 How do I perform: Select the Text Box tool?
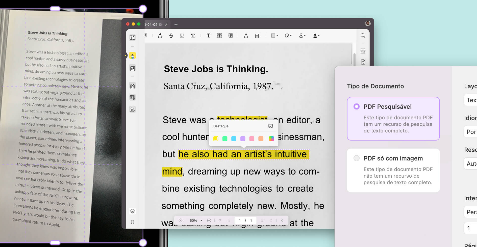click(x=219, y=36)
